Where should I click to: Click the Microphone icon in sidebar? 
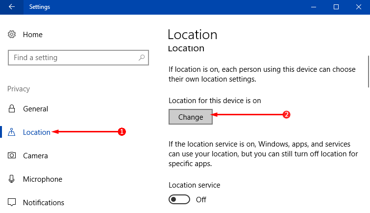[12, 179]
